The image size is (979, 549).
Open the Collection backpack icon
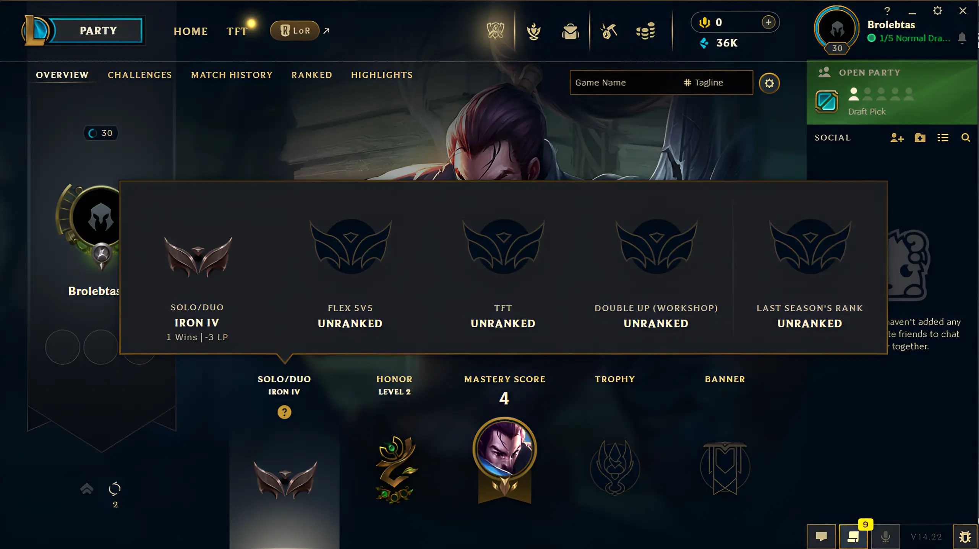pyautogui.click(x=570, y=31)
